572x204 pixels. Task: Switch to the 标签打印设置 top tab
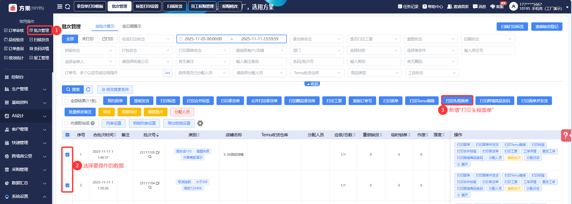click(147, 6)
